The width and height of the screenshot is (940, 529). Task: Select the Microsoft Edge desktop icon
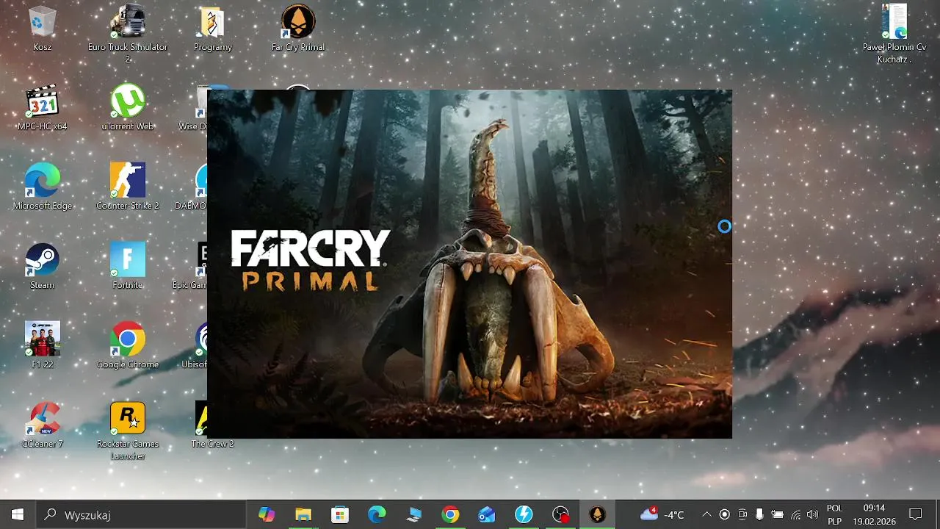coord(42,187)
